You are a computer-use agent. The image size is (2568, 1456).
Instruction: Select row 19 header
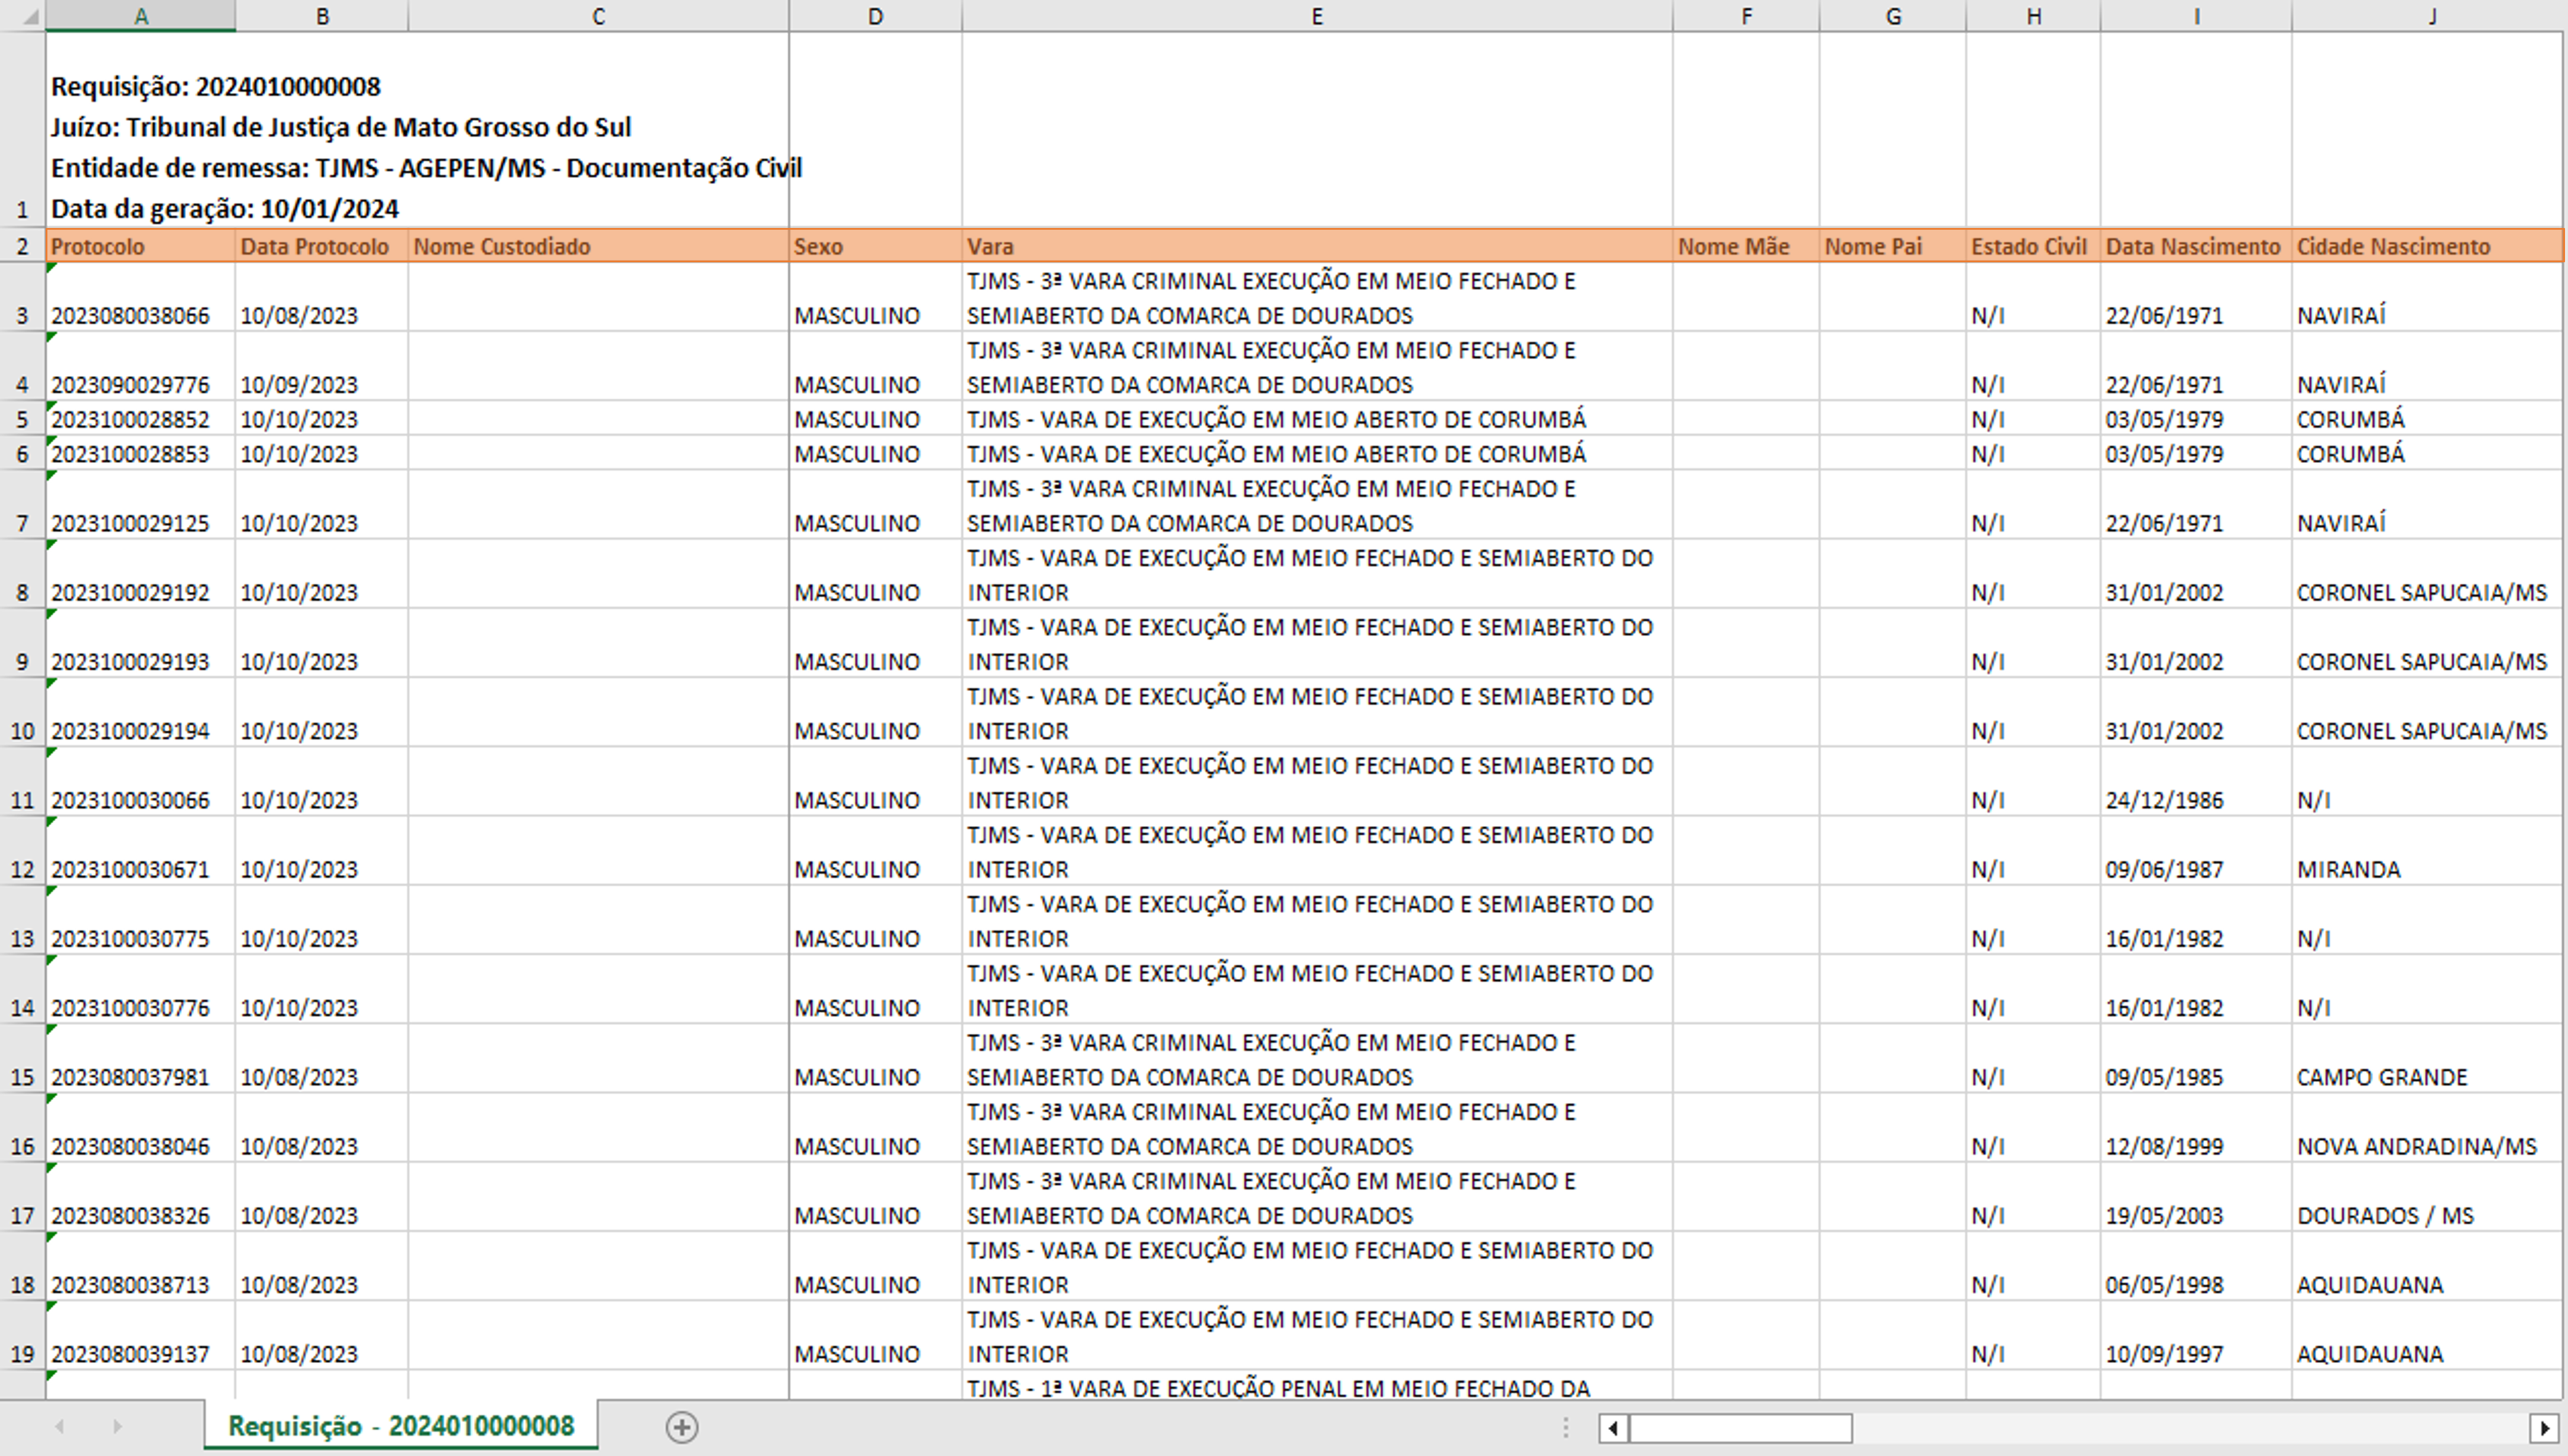[22, 1336]
